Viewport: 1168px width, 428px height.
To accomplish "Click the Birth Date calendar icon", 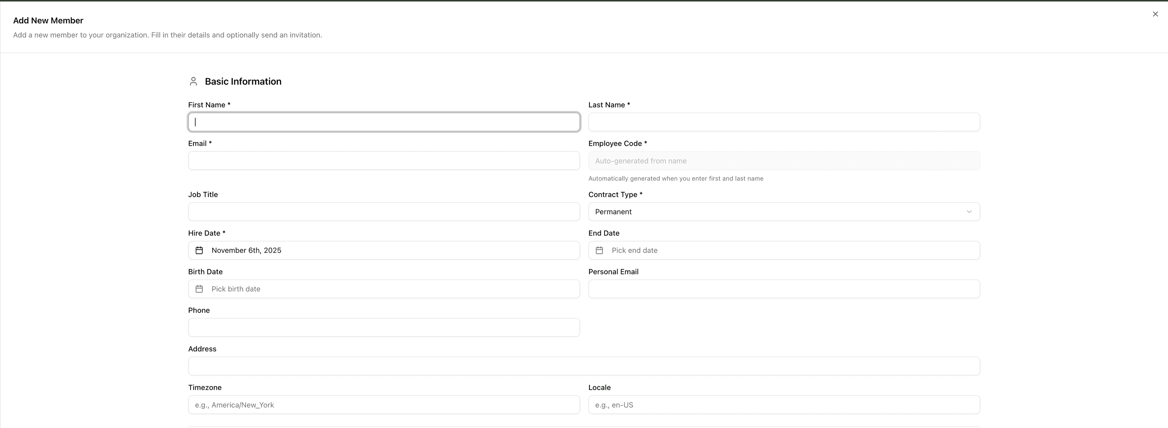I will (x=199, y=289).
